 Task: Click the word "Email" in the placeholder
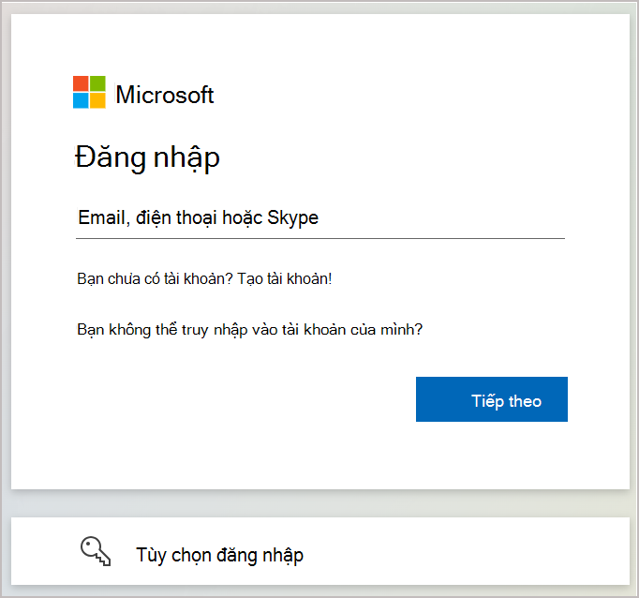[x=101, y=218]
